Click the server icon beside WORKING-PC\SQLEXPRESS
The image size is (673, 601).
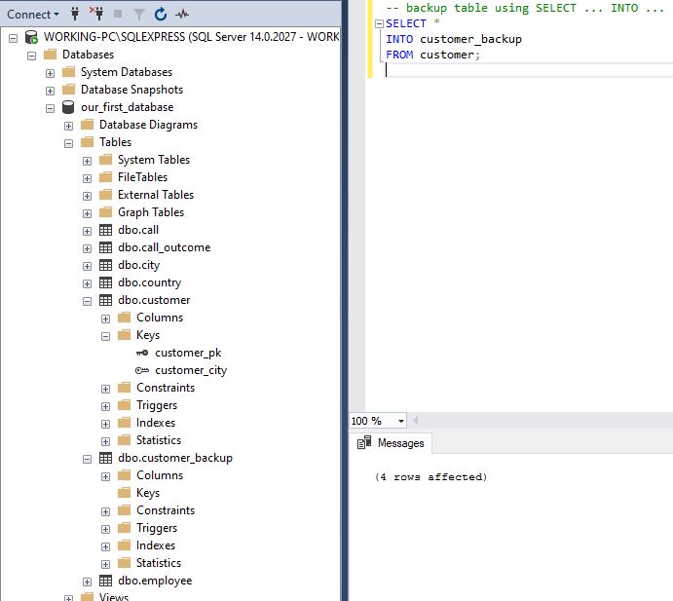tap(31, 37)
